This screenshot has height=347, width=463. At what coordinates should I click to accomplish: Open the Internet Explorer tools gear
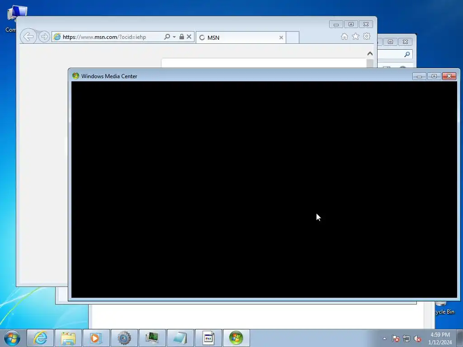click(367, 36)
